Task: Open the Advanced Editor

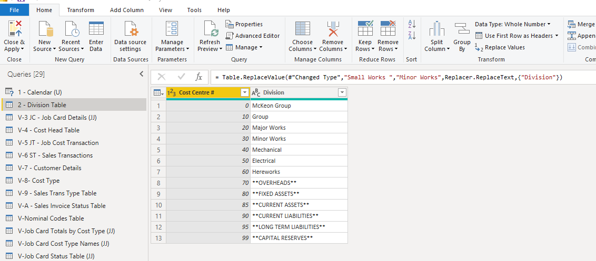Action: [x=252, y=36]
